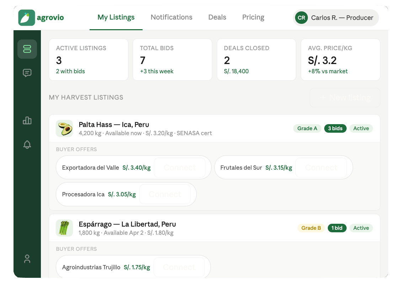Screen dimensions: 401x286
Task: Click the Active badge on Espárrago
Action: (361, 228)
